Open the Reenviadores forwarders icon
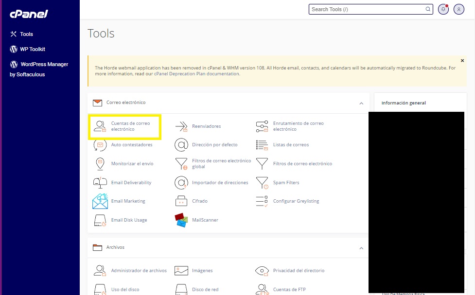Screen dimensions: 475x295 tap(181, 126)
